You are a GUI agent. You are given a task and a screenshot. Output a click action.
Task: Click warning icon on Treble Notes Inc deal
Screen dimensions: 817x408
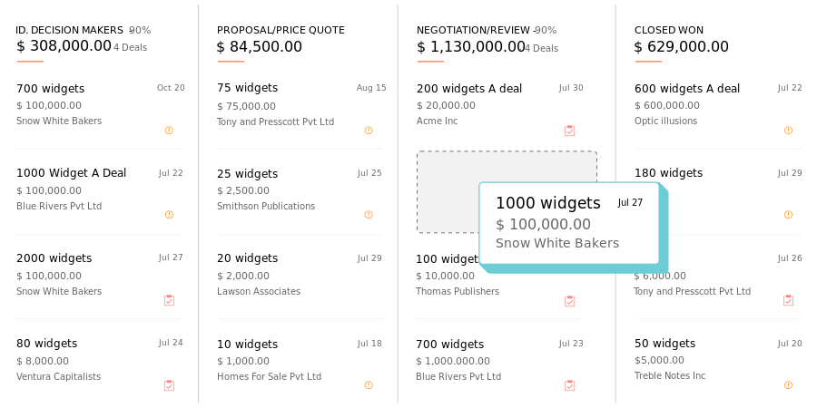click(788, 385)
